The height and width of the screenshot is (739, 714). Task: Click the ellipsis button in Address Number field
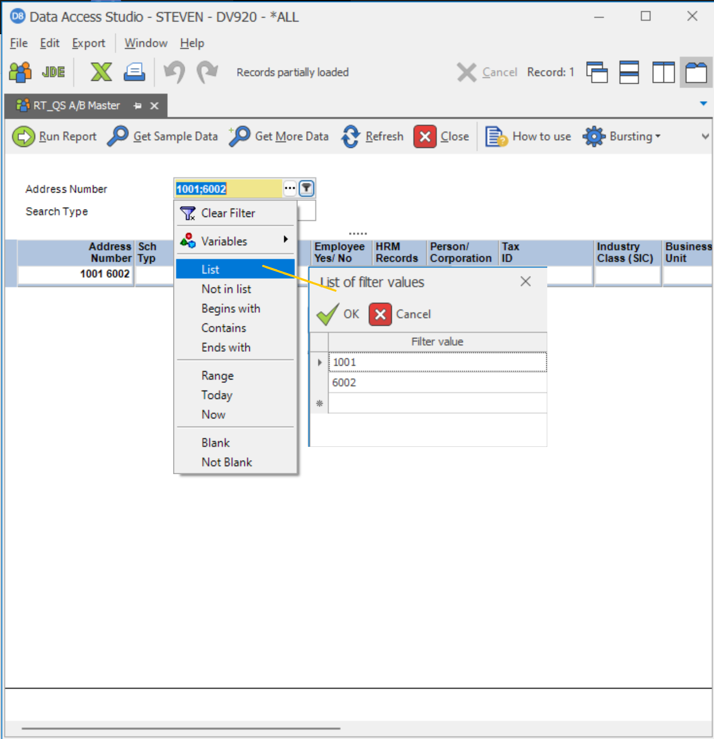click(x=290, y=188)
